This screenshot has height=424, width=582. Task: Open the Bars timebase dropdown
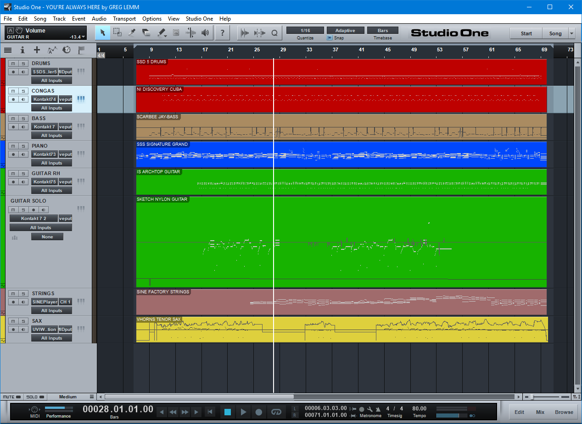(x=383, y=30)
